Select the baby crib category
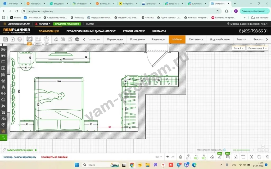The height and width of the screenshot is (169, 271). tap(3, 74)
